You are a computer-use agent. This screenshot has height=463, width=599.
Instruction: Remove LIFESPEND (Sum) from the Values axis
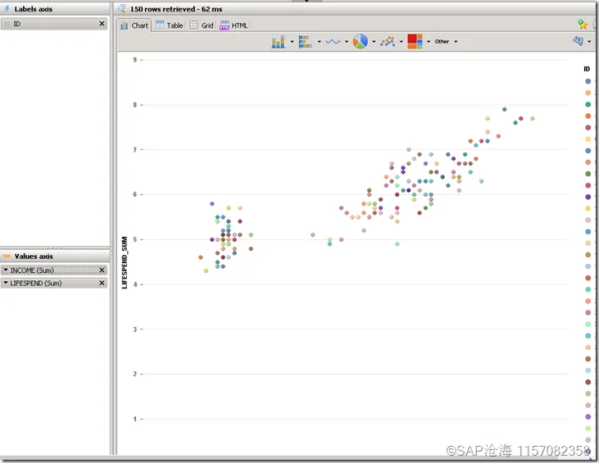point(102,283)
